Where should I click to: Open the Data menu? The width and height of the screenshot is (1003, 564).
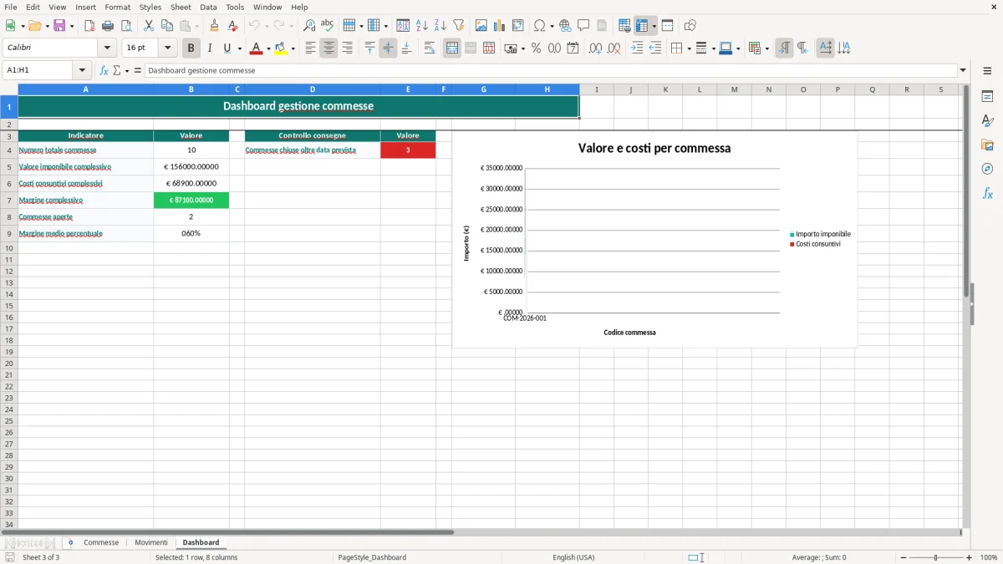pos(208,7)
